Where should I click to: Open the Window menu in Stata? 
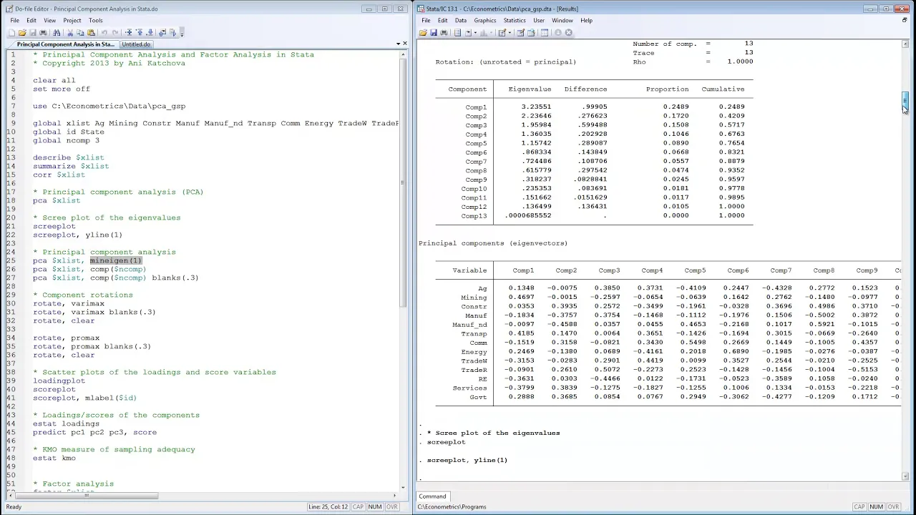(x=562, y=20)
